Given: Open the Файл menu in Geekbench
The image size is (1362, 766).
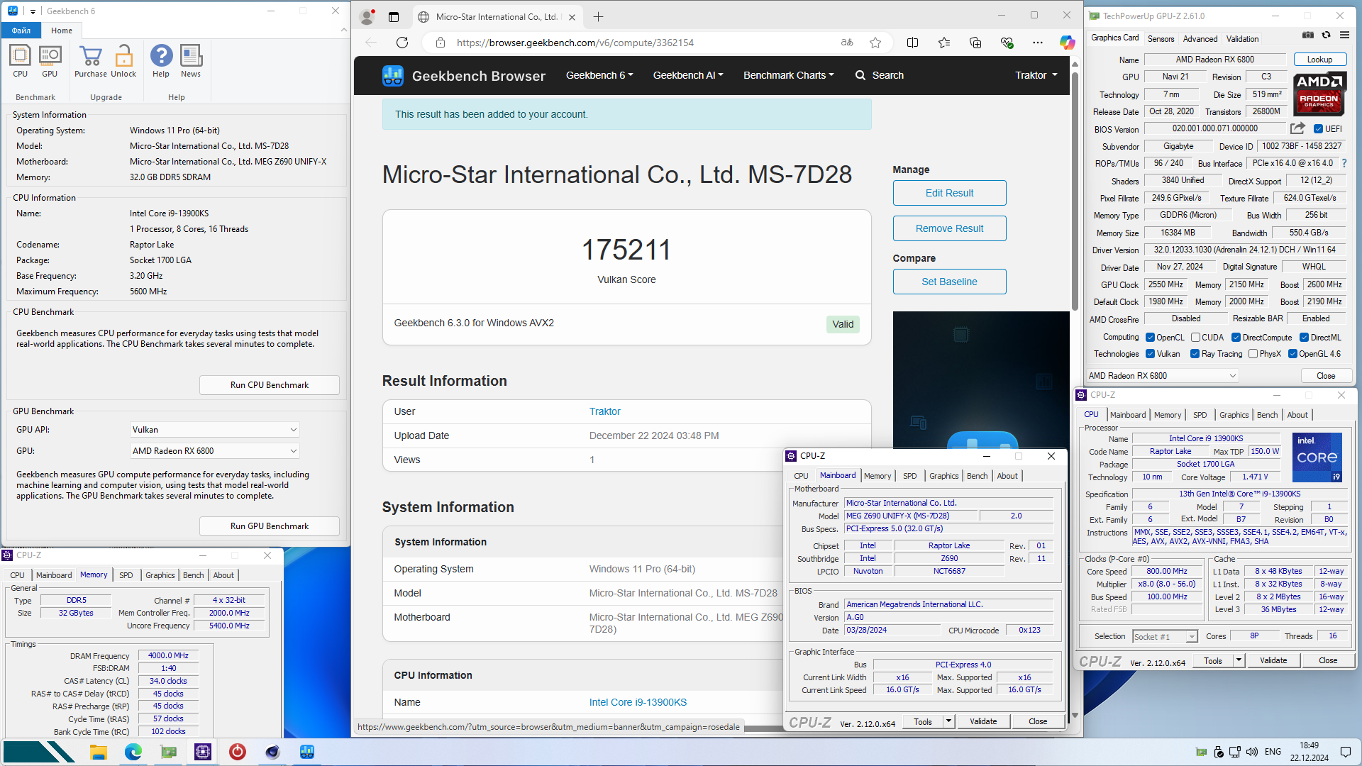Looking at the screenshot, I should [21, 30].
